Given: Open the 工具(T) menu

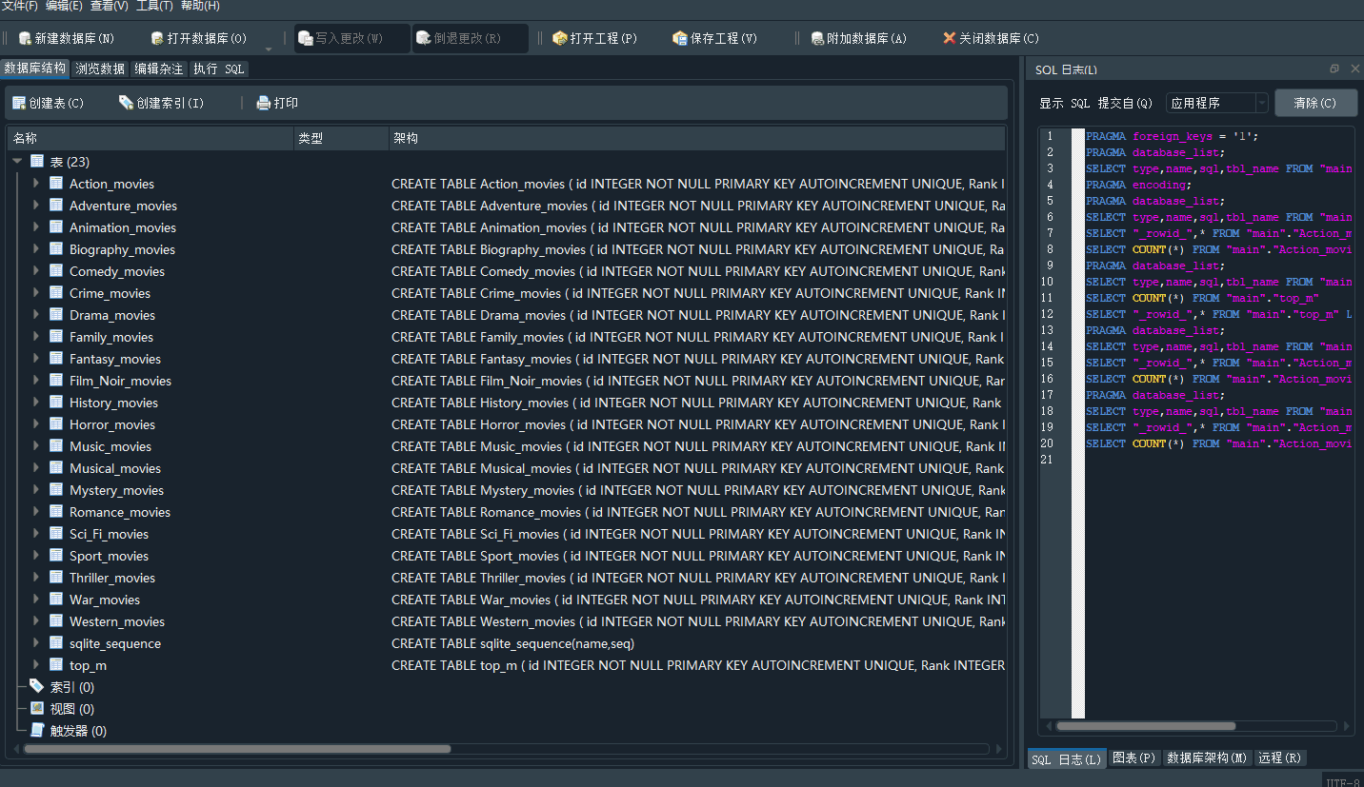Looking at the screenshot, I should [x=154, y=6].
